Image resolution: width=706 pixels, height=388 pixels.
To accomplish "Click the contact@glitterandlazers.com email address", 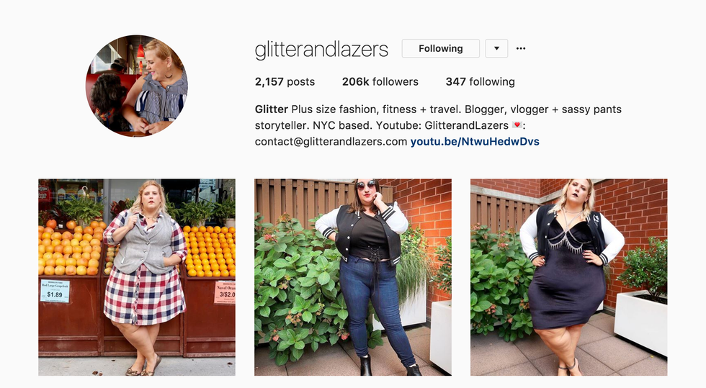I will (331, 142).
